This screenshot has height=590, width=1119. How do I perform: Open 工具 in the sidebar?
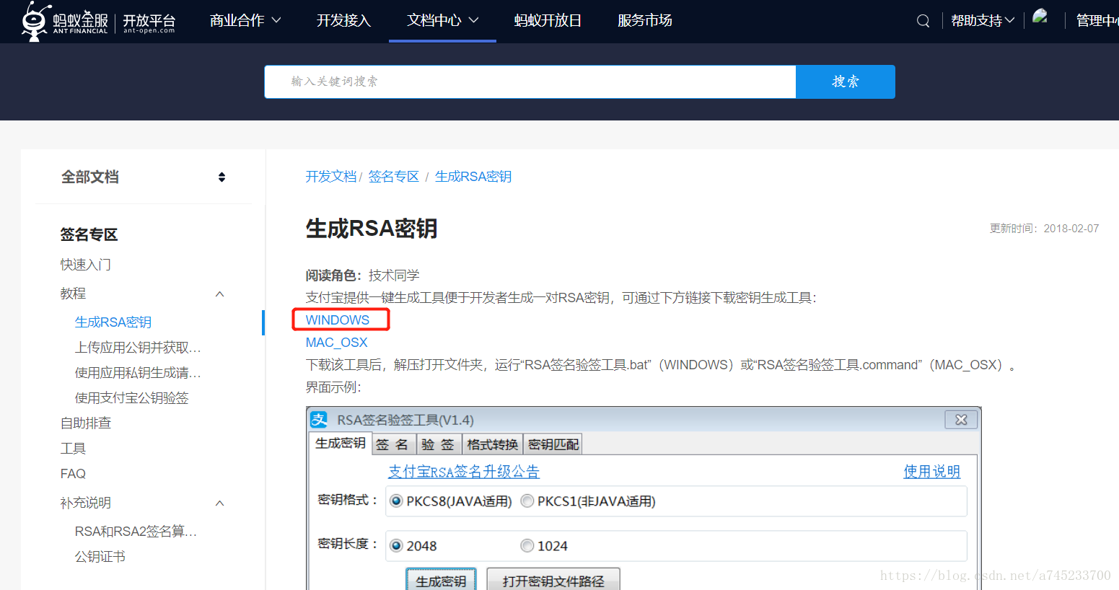click(73, 449)
